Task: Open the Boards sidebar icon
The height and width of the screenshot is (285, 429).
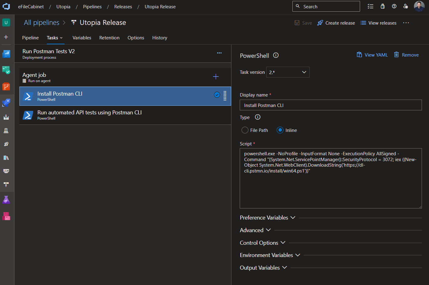Action: tap(6, 70)
